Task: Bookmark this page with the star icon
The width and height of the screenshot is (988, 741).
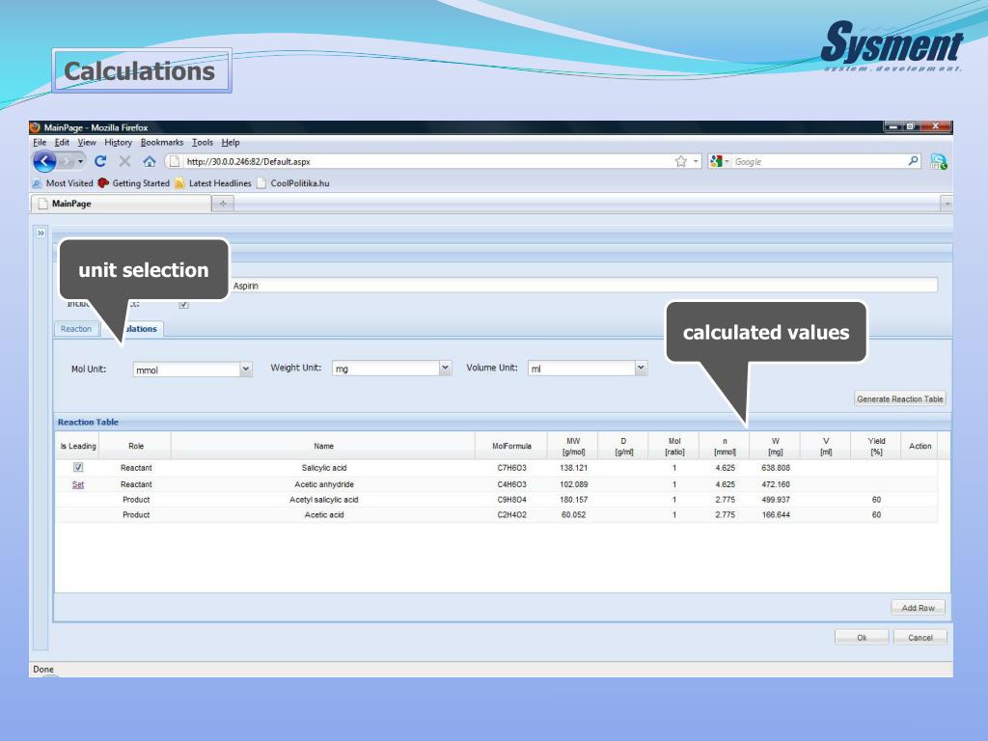Action: click(680, 161)
